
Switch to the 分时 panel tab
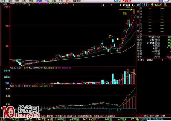(x=141, y=116)
